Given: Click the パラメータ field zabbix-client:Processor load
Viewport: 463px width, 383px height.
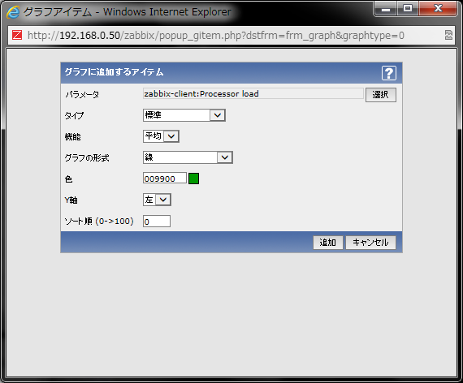Looking at the screenshot, I should [253, 94].
